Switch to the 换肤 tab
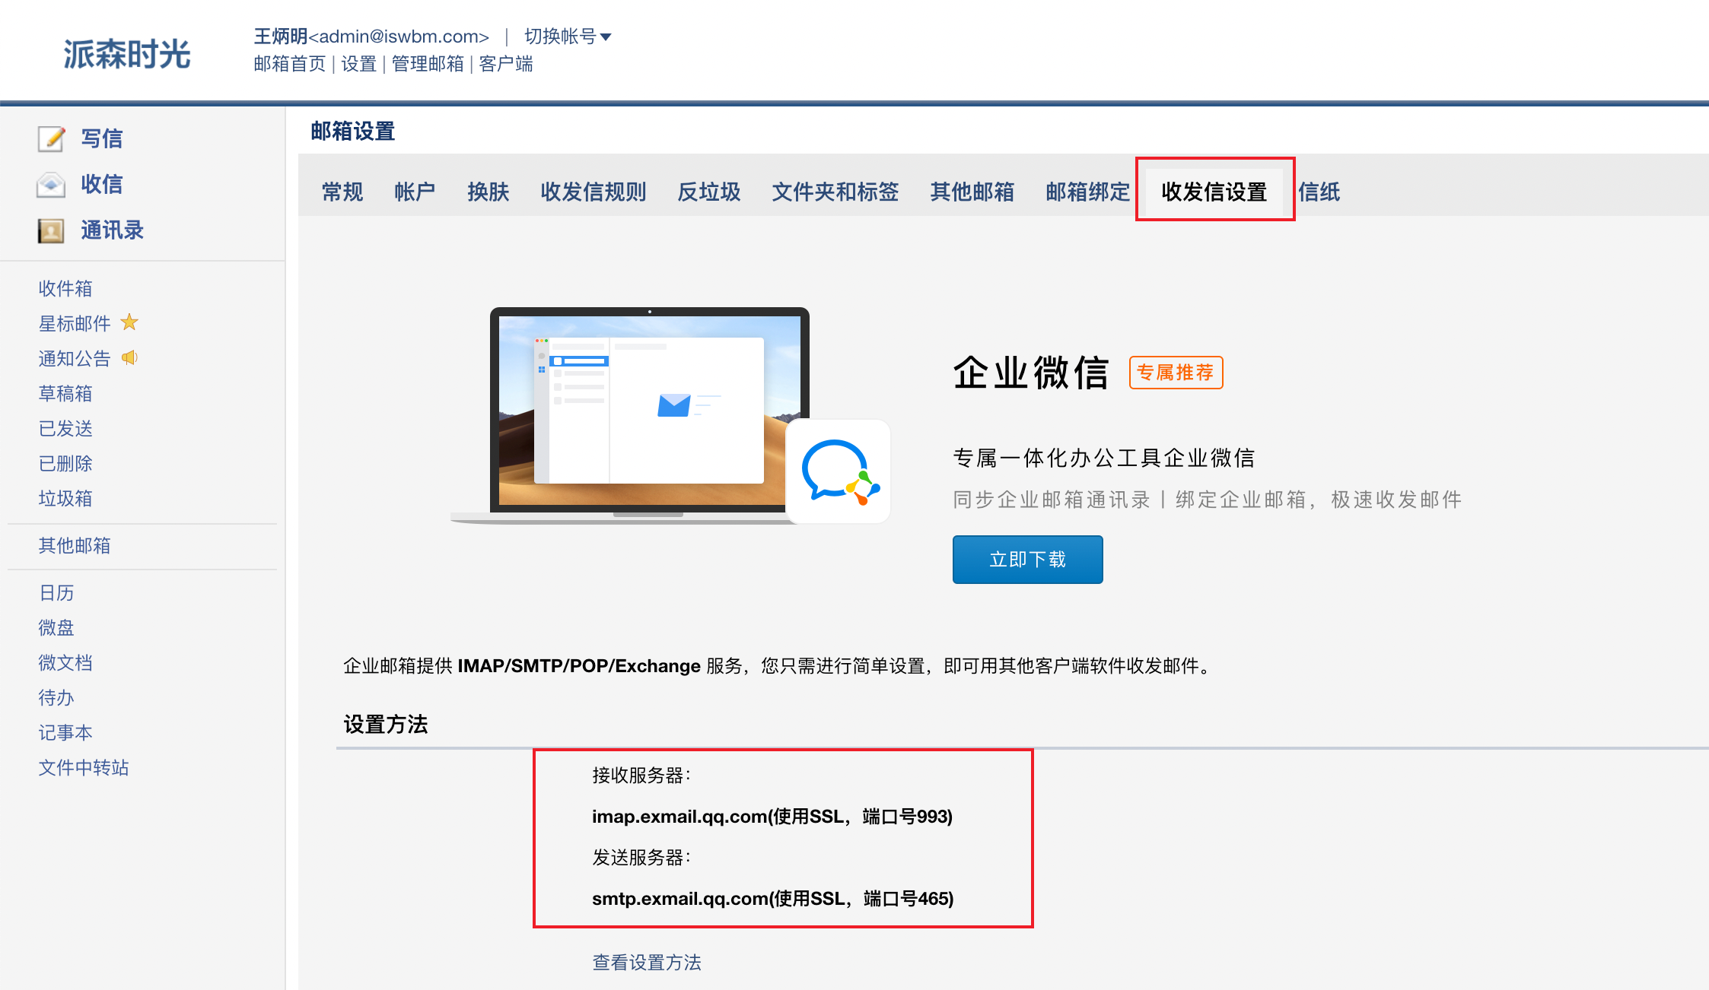The height and width of the screenshot is (990, 1709). pyautogui.click(x=488, y=192)
